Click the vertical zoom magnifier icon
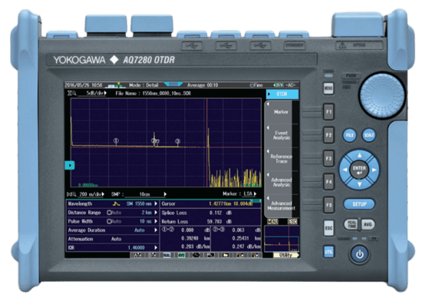Image resolution: width=422 pixels, height=304 pixels. coord(71,94)
